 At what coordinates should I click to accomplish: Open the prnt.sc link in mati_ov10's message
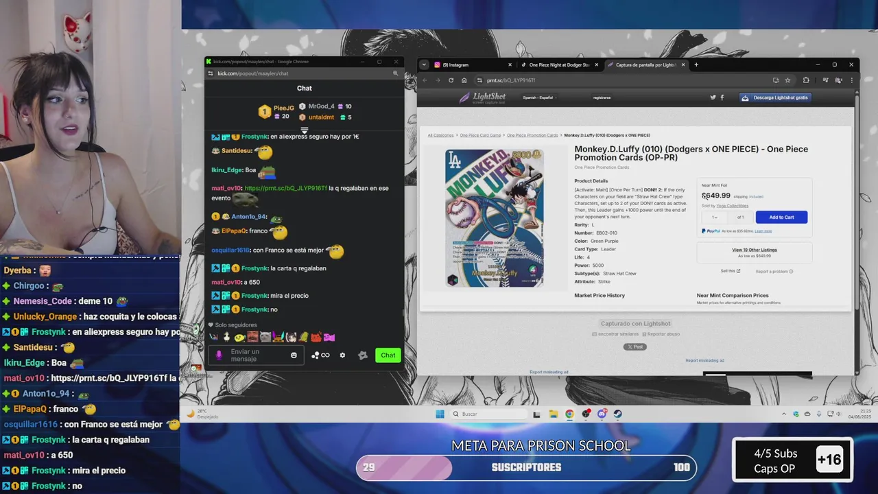click(285, 188)
